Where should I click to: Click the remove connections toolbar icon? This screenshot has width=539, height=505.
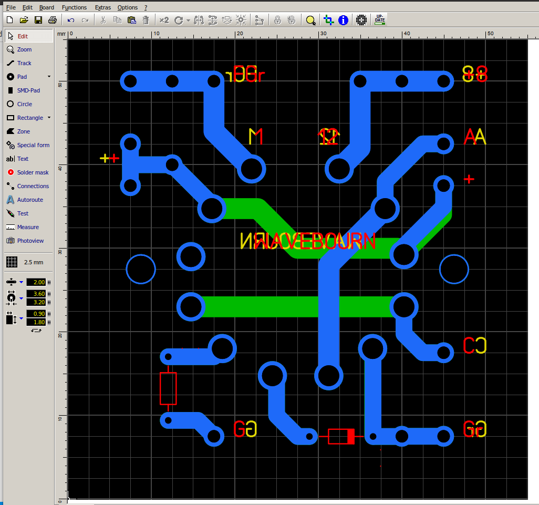(x=259, y=20)
